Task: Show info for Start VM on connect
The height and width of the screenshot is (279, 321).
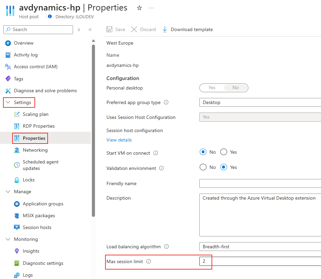Action: [155, 153]
